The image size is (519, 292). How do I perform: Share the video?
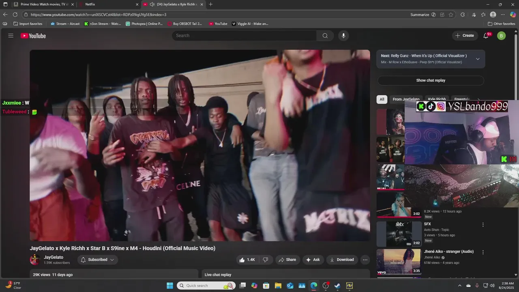(x=287, y=260)
